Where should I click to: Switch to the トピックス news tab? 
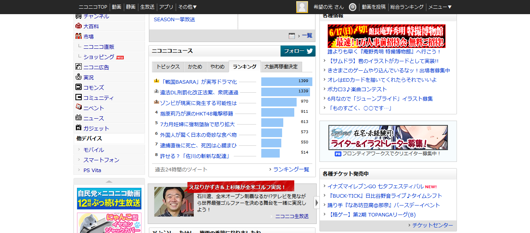[x=168, y=67]
